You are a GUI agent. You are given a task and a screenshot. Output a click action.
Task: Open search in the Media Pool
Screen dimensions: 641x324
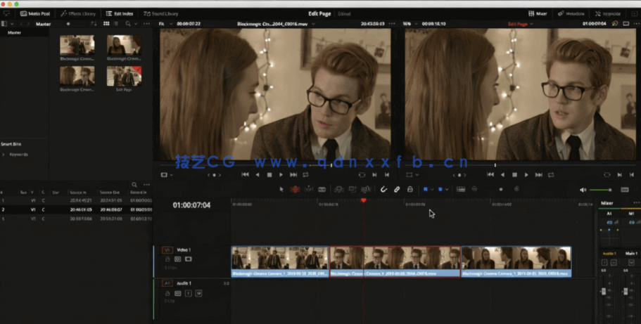tap(128, 24)
